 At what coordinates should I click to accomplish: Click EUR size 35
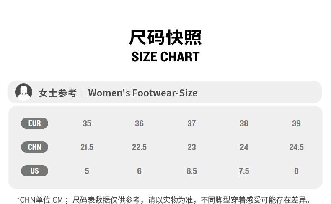[87, 123]
